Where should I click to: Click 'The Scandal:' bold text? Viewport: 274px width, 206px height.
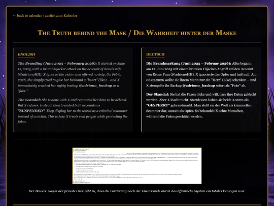point(29,100)
